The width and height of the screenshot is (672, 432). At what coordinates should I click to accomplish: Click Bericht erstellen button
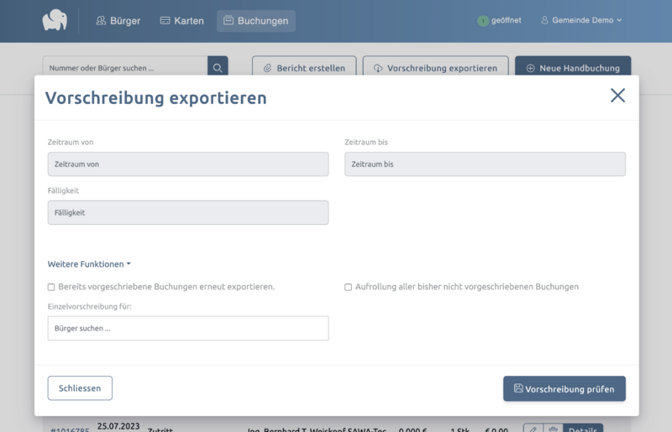[304, 68]
